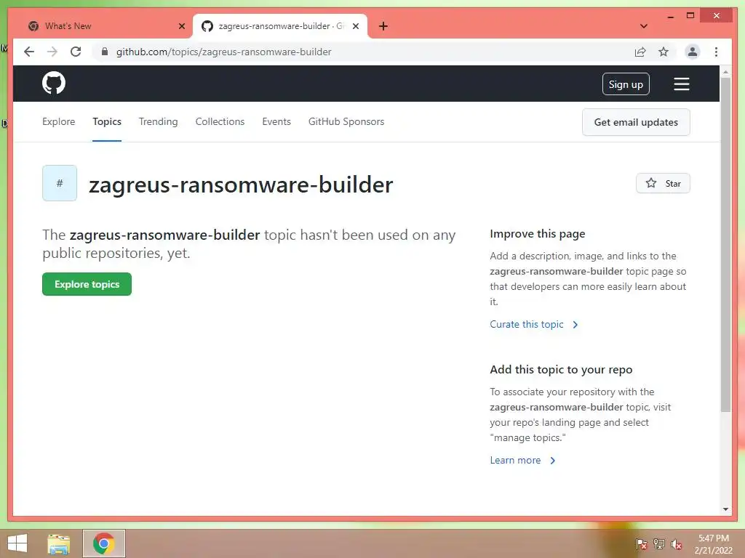Click the scrollbar down arrow
This screenshot has width=745, height=558.
pos(725,509)
